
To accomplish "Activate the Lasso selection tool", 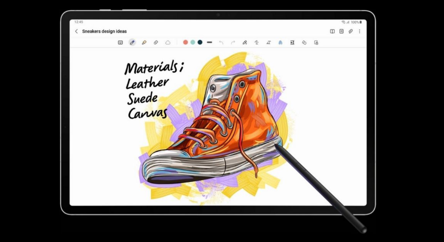I will (168, 42).
